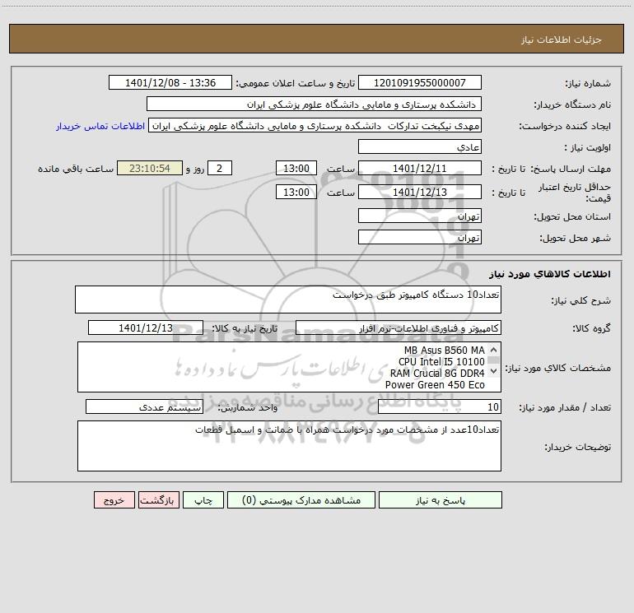Click the ایجاد کننده درخواست field

pyautogui.click(x=315, y=125)
